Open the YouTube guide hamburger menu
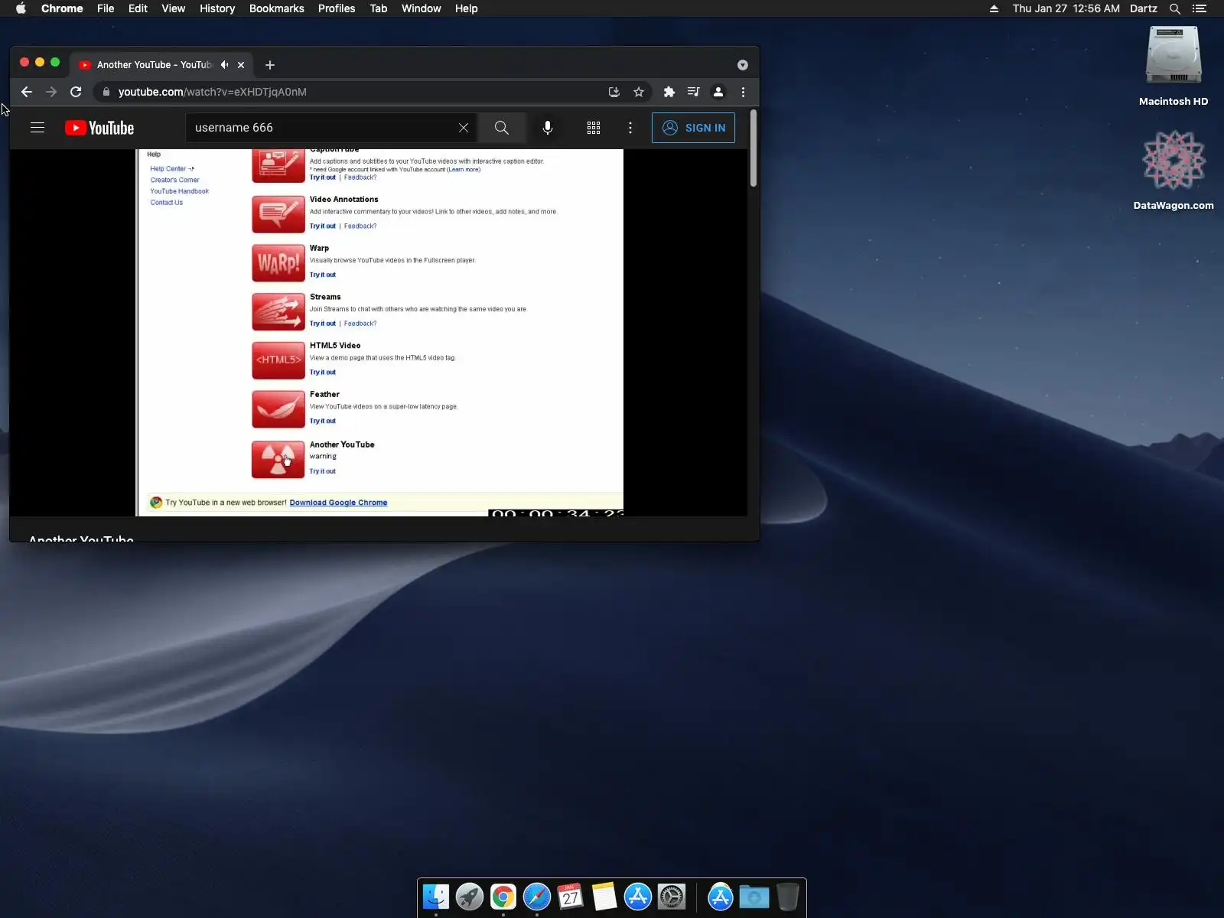1224x918 pixels. coord(37,128)
